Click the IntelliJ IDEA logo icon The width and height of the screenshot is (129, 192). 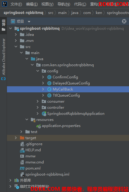[x=5, y=4]
